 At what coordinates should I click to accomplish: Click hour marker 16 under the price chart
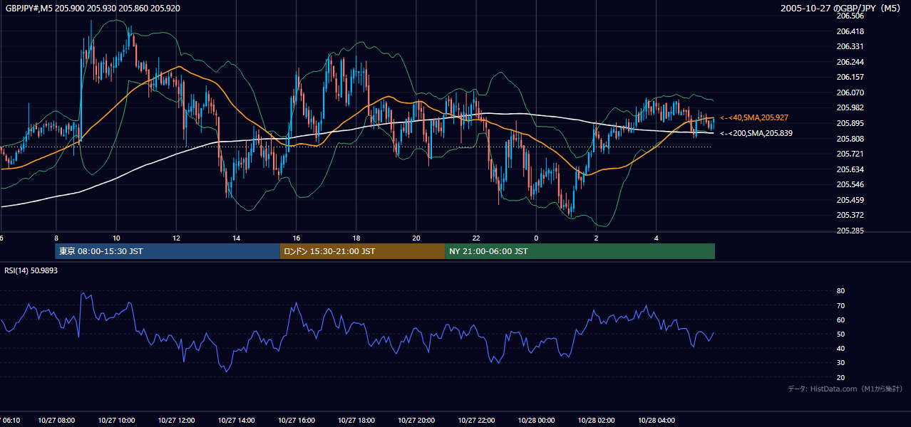pos(297,238)
